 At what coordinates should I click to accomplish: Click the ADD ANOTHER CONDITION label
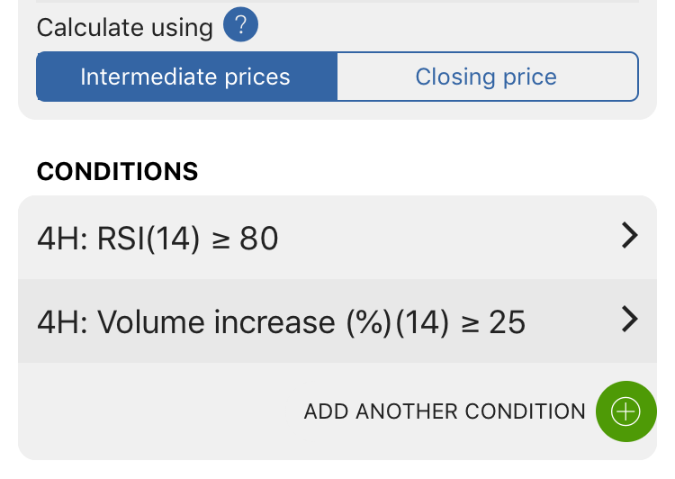[x=445, y=411]
